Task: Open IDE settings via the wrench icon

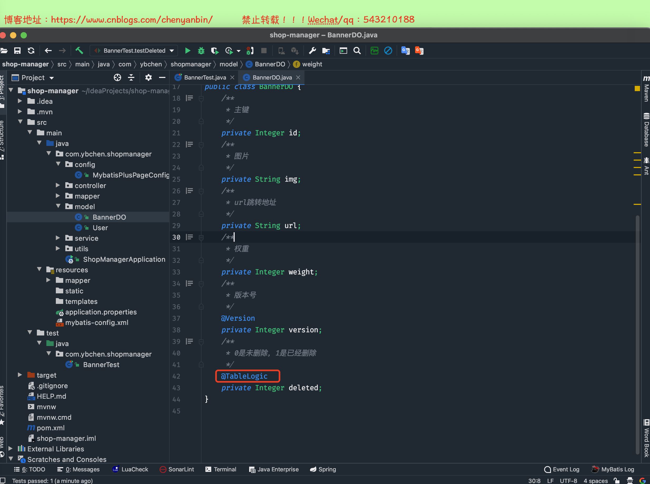Action: tap(312, 50)
